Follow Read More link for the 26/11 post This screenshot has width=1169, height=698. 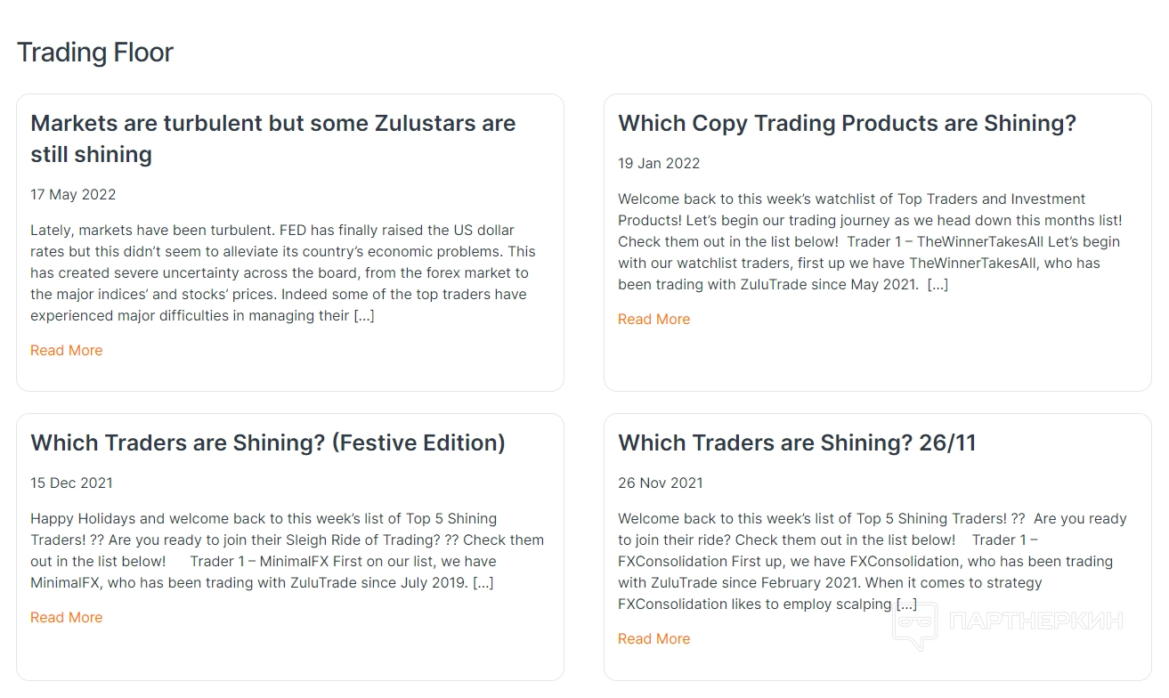point(654,638)
